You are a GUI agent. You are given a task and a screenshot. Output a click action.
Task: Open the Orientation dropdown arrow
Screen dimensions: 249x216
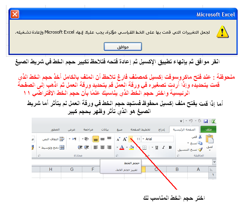83,139
